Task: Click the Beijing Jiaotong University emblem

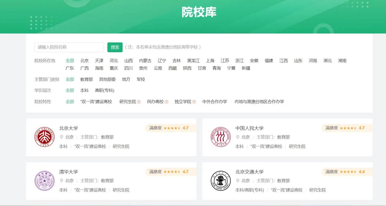Action: pos(220,180)
